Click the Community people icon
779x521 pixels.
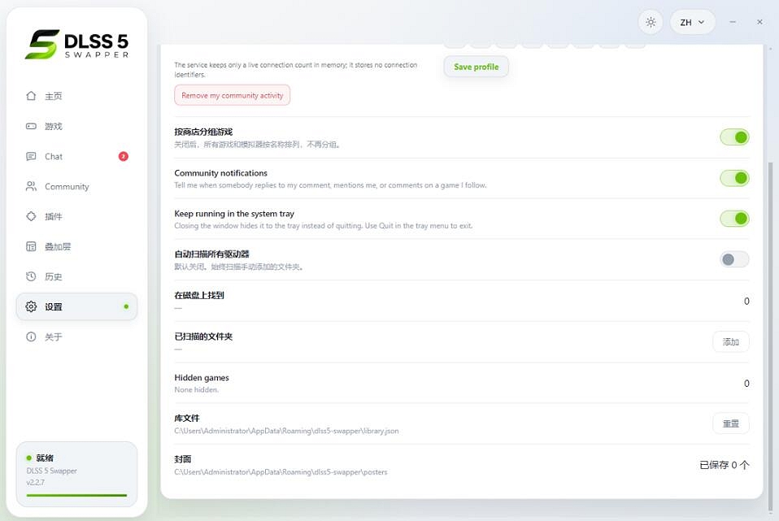pos(31,186)
